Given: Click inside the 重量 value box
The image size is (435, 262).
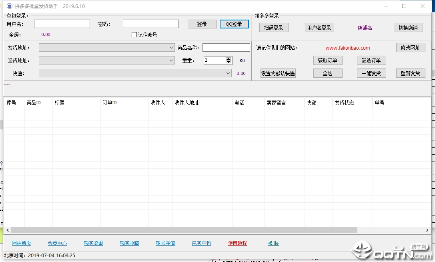Looking at the screenshot, I should (214, 60).
